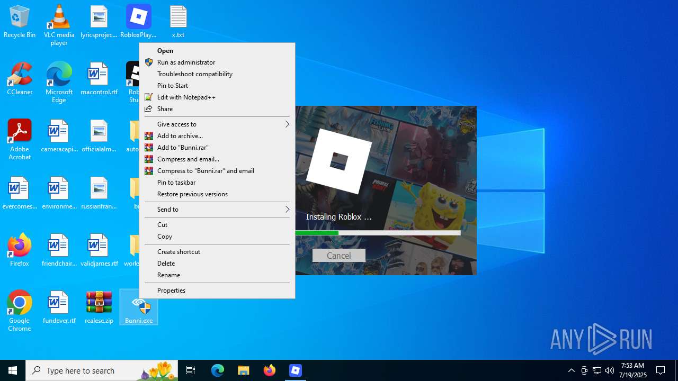Click the taskbar search box
The width and height of the screenshot is (678, 381).
(102, 370)
